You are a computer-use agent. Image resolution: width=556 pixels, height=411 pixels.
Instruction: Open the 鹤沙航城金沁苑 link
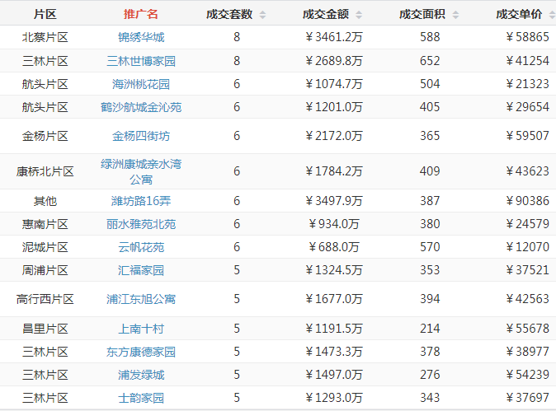(141, 107)
